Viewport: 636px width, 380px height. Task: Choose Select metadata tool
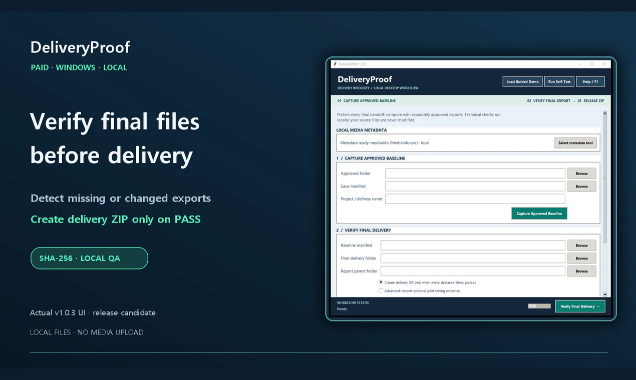tap(575, 143)
